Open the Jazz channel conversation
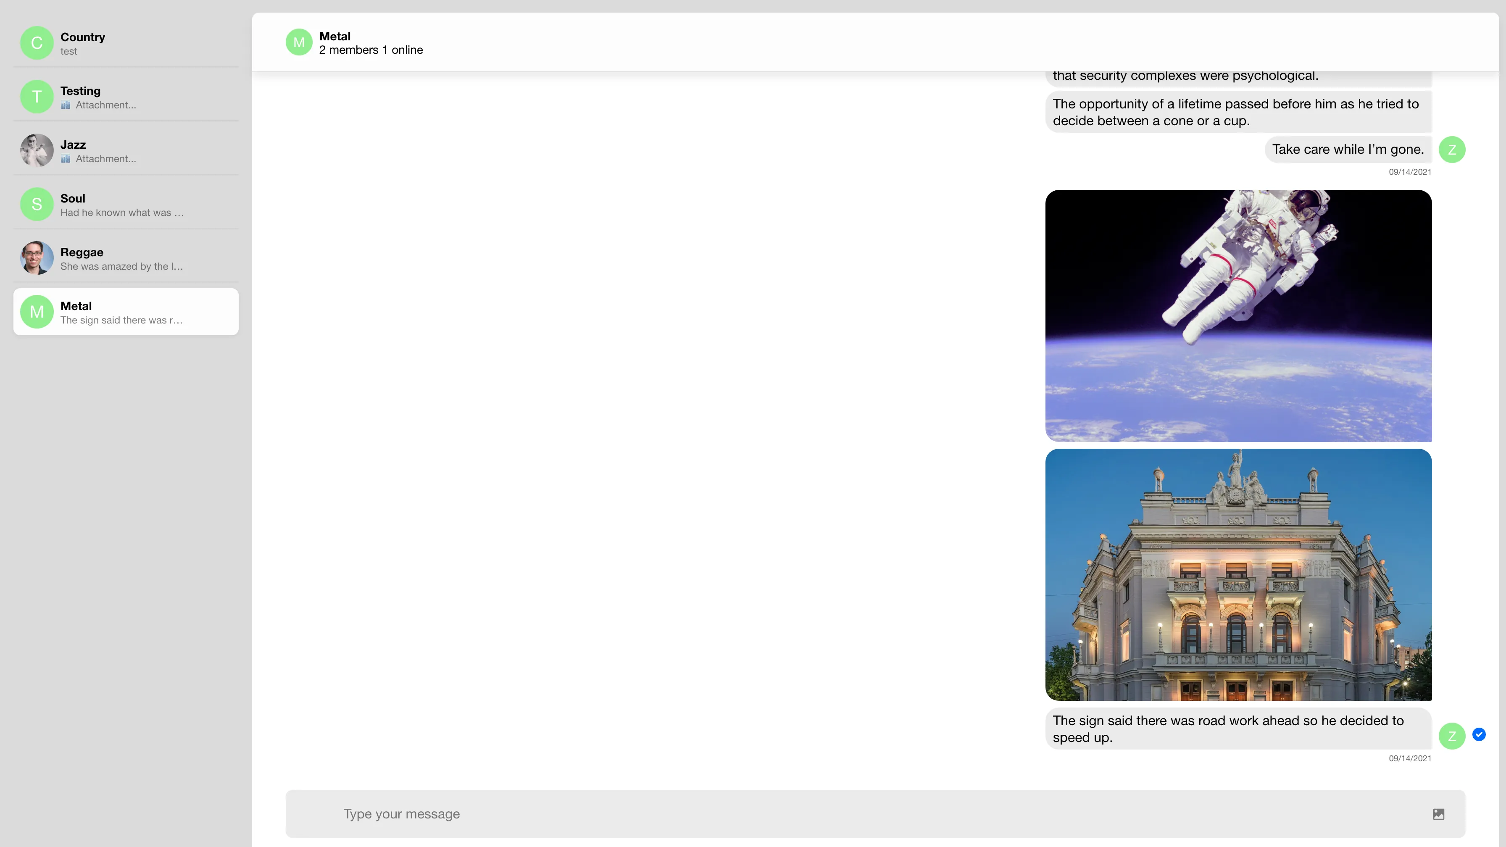Viewport: 1506px width, 847px height. click(x=124, y=150)
